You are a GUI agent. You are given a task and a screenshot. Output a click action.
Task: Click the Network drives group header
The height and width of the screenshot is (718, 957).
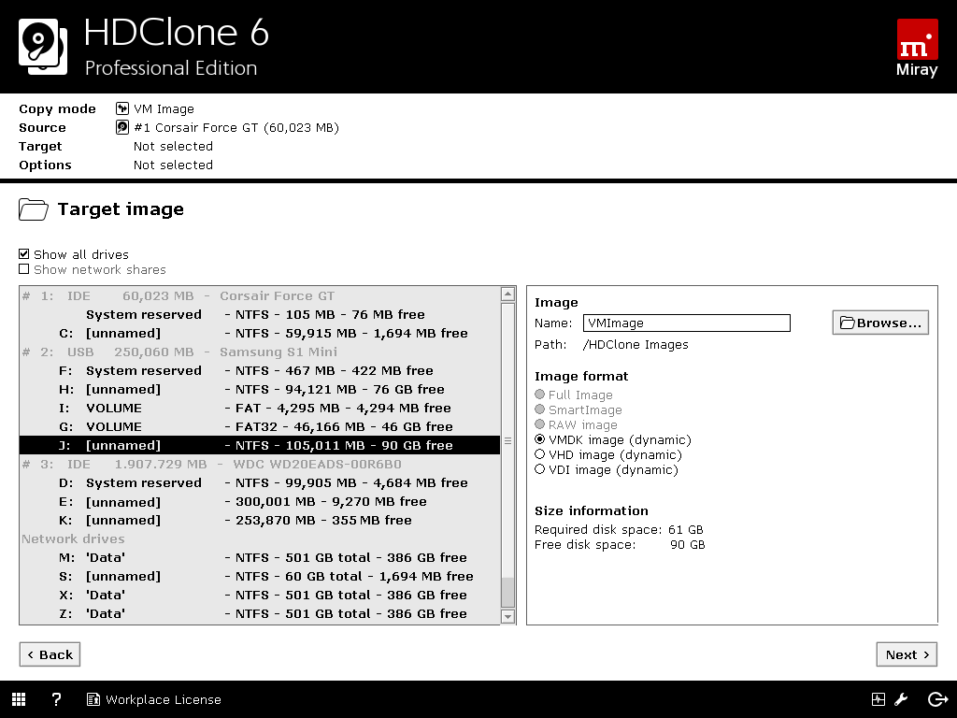(x=260, y=539)
